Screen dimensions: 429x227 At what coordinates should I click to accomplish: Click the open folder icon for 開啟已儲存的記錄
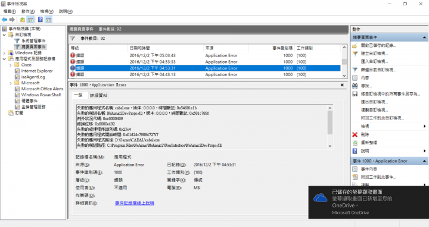[355, 46]
